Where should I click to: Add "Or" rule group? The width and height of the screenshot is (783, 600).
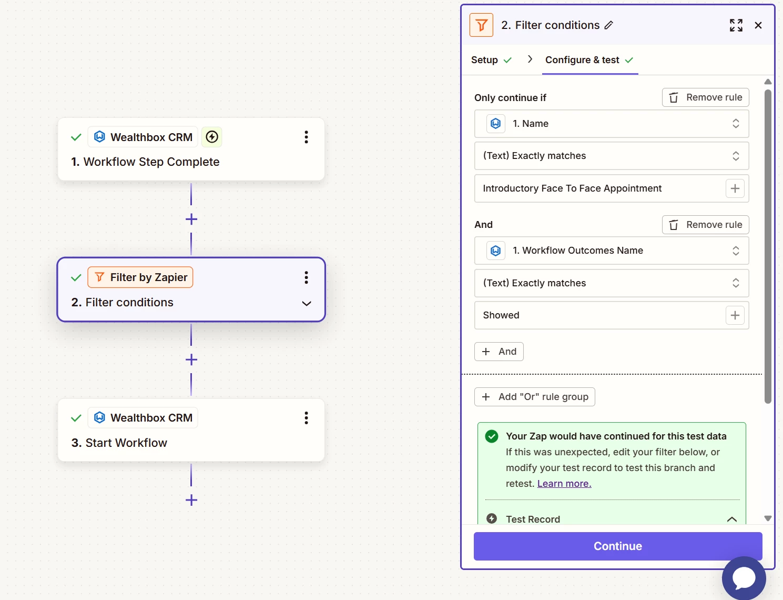pyautogui.click(x=535, y=397)
